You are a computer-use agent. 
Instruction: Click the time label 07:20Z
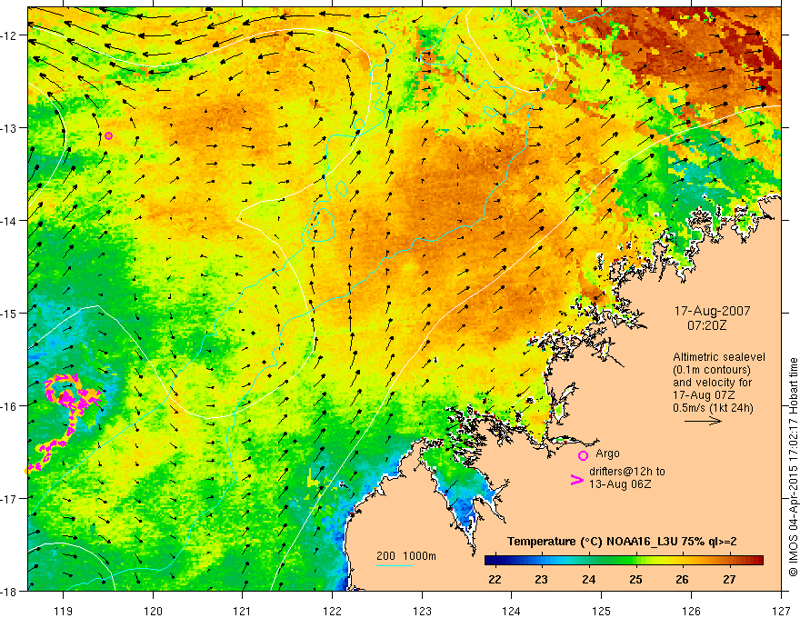click(x=706, y=325)
